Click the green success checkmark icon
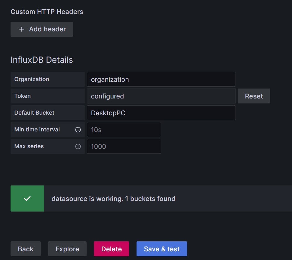The image size is (292, 260). pyautogui.click(x=27, y=198)
